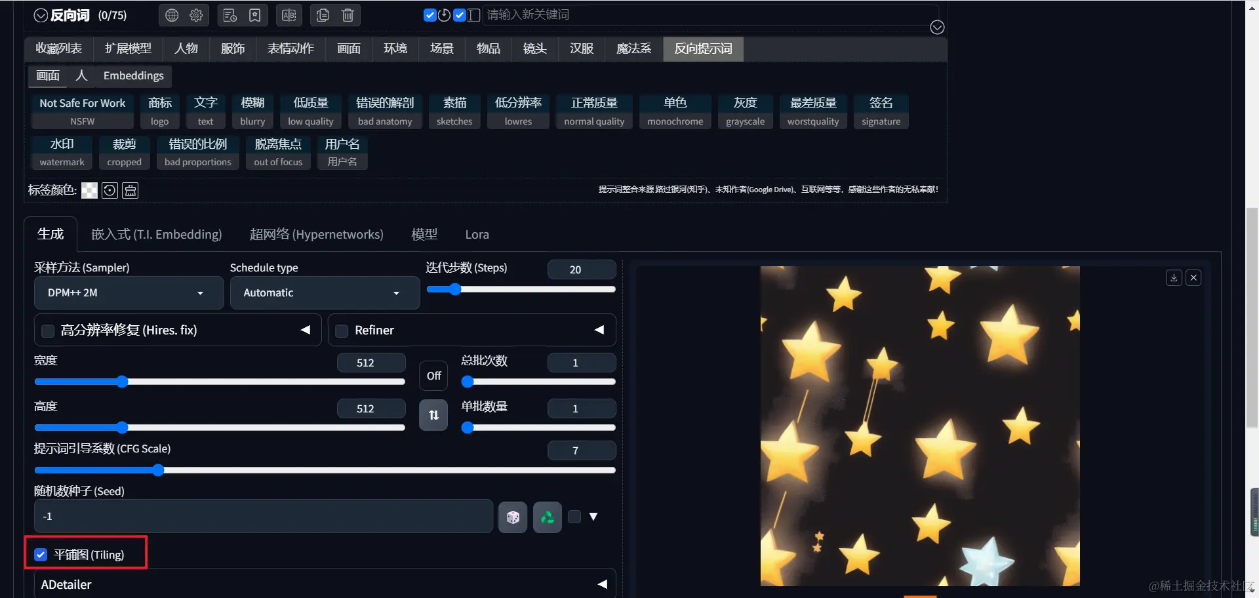Adjust the 宽度 width slider
The width and height of the screenshot is (1259, 598).
220,382
